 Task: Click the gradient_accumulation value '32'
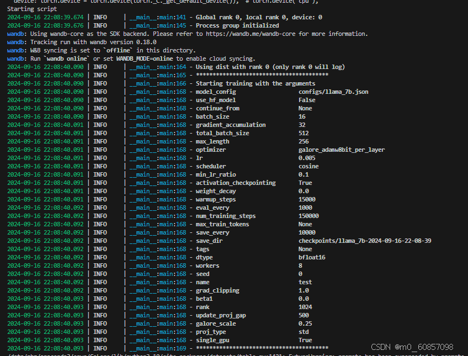coord(302,125)
